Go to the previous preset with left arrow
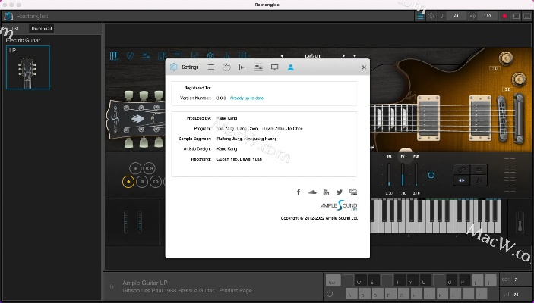 click(x=282, y=55)
